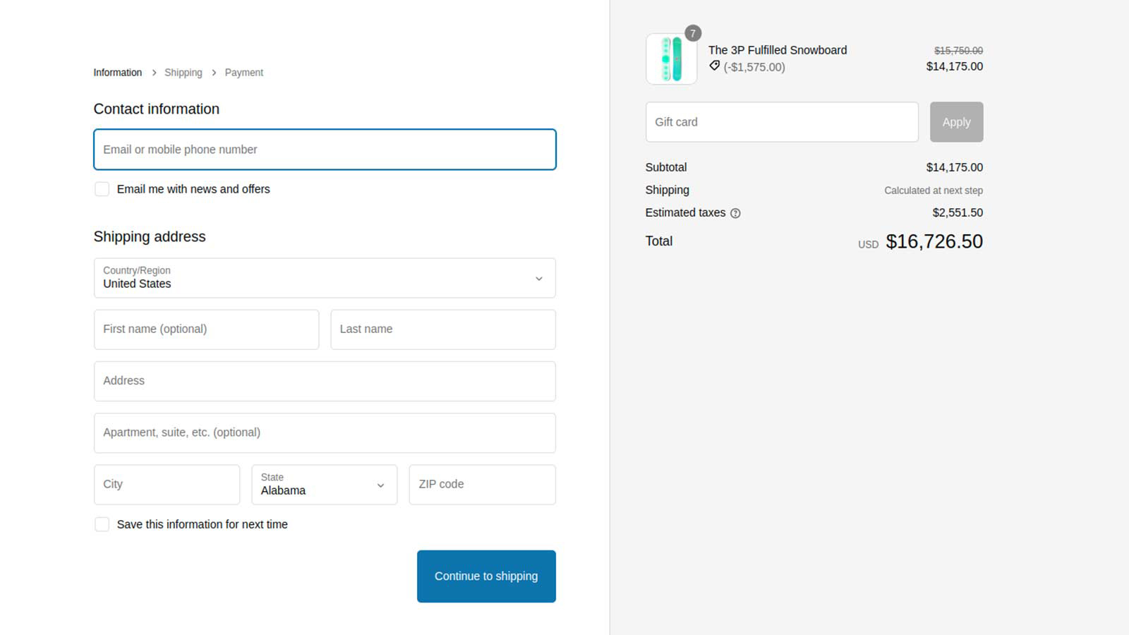Open the Country/Region dropdown
Screen dimensions: 1129x635
coord(325,278)
